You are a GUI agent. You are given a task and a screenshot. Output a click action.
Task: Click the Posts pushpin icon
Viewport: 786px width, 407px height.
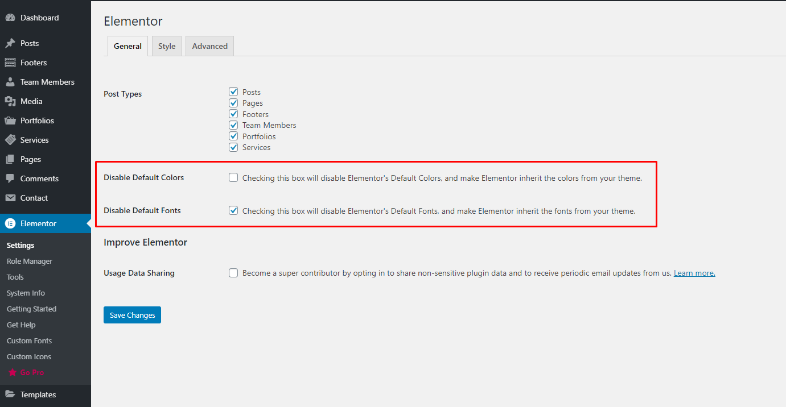point(10,43)
